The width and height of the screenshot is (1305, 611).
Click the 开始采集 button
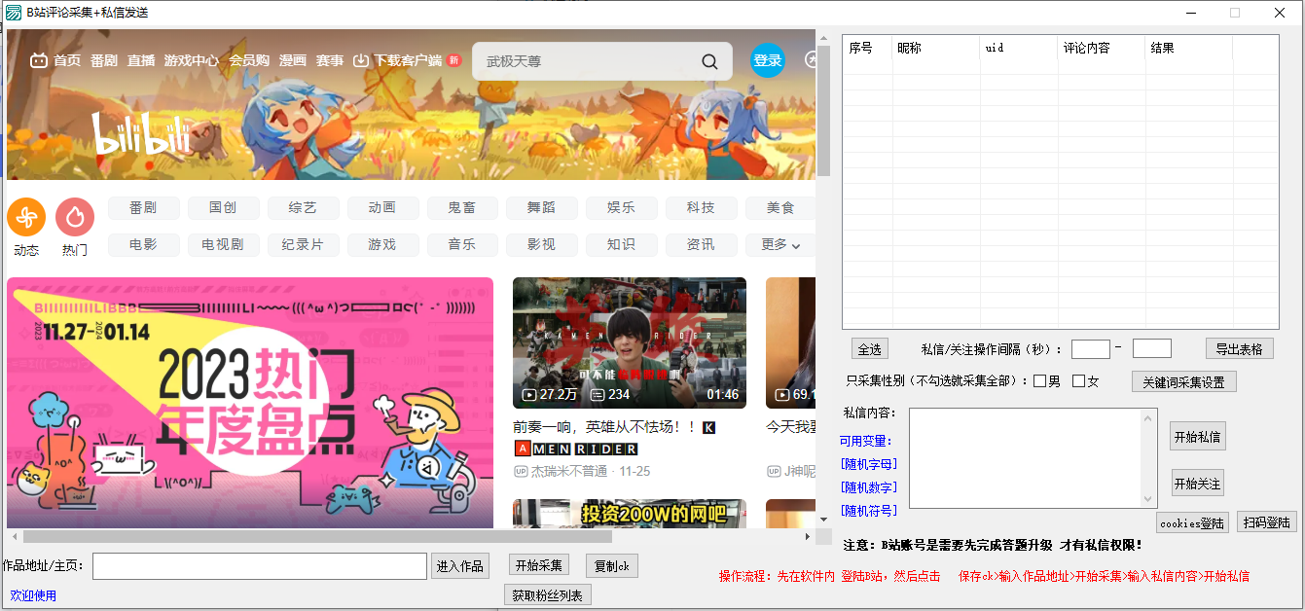[x=539, y=565]
